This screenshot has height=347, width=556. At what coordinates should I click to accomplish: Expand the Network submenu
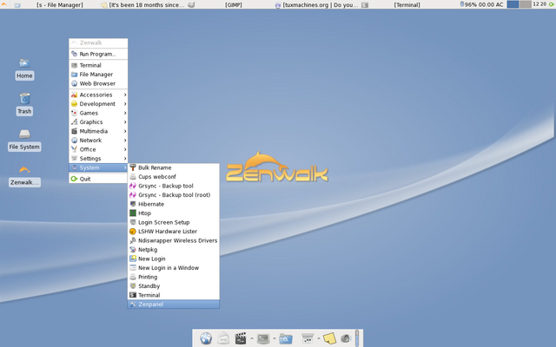click(98, 141)
